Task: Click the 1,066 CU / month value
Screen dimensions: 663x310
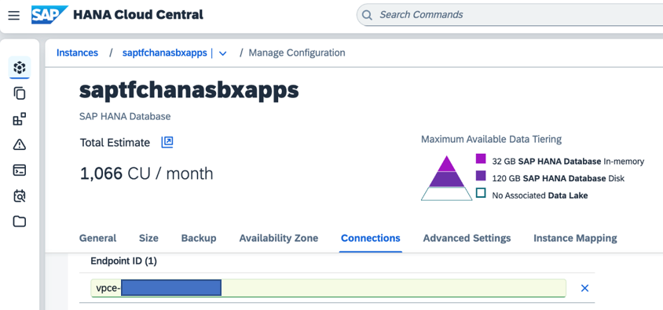Action: tap(146, 173)
